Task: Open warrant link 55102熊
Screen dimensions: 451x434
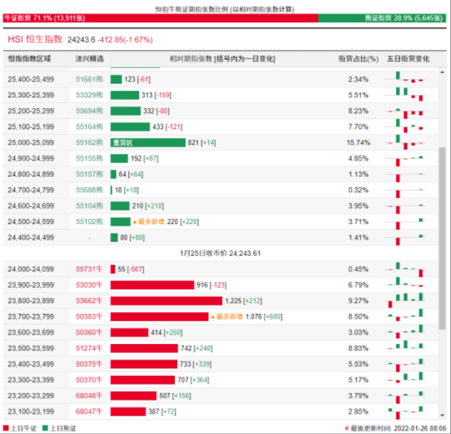Action: pos(89,222)
